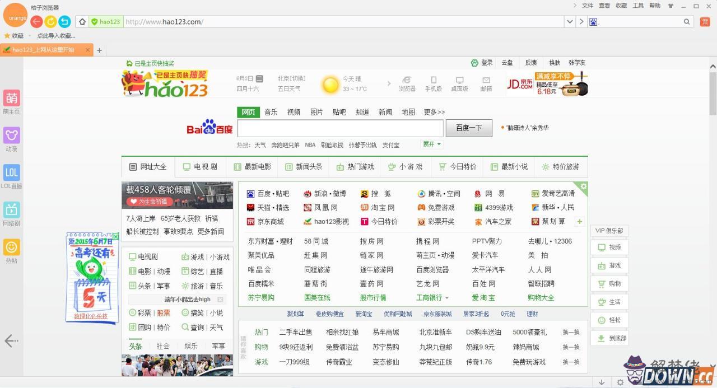Image resolution: width=717 pixels, height=388 pixels.
Task: Click the 载458人客轮倾覆 news thumbnail
Action: tap(178, 195)
